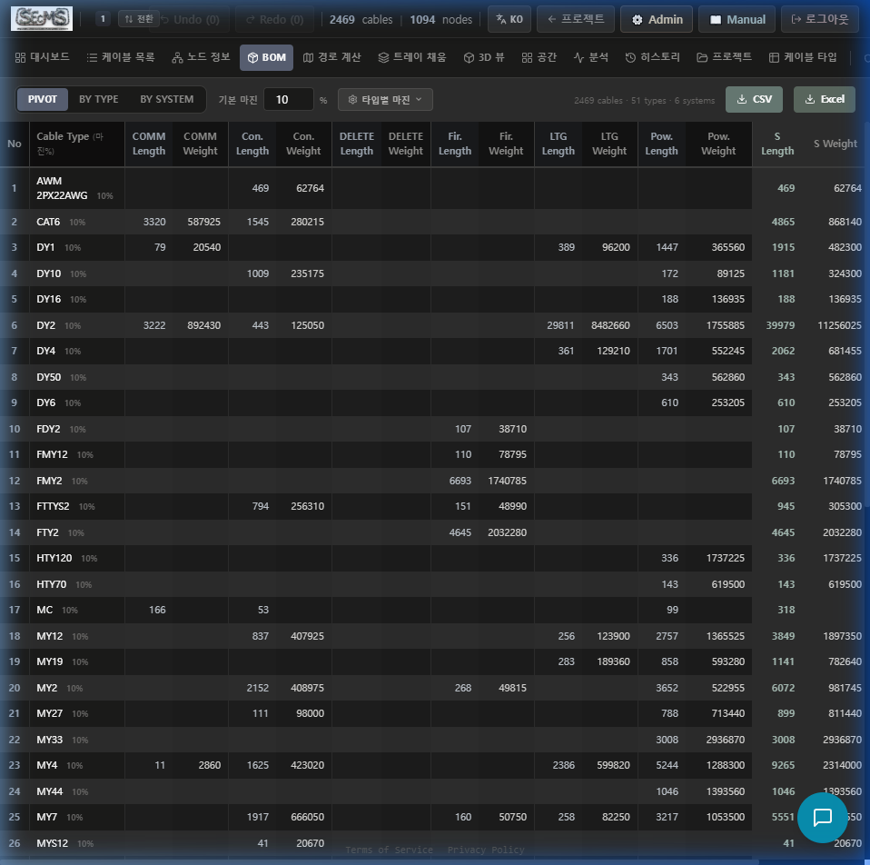
Task: Click the 587925 COMM Weight value
Action: (x=203, y=222)
